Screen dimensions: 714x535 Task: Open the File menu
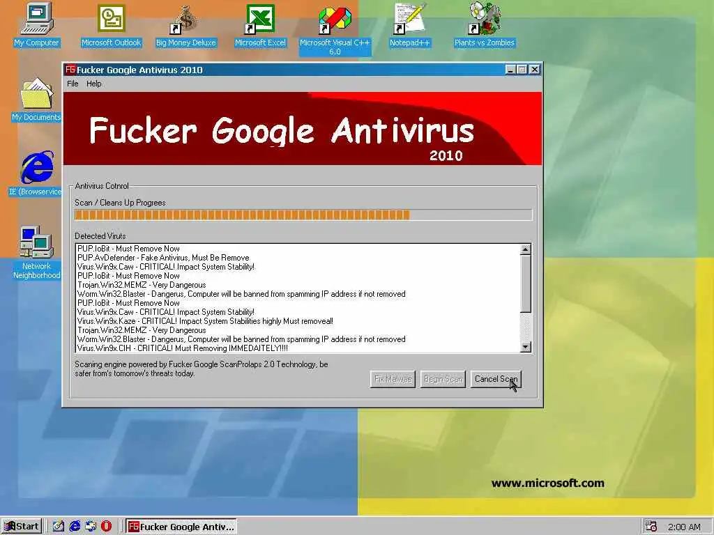coord(73,84)
